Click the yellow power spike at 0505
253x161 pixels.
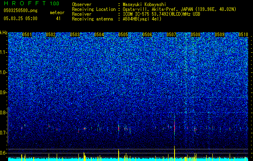tap(119, 155)
